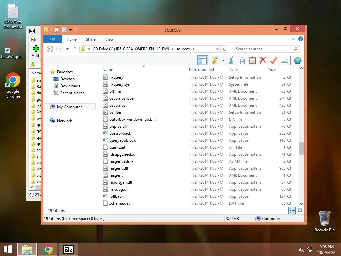Click the up folder icon in 7-Zip window
The image size is (341, 256).
tap(33, 64)
